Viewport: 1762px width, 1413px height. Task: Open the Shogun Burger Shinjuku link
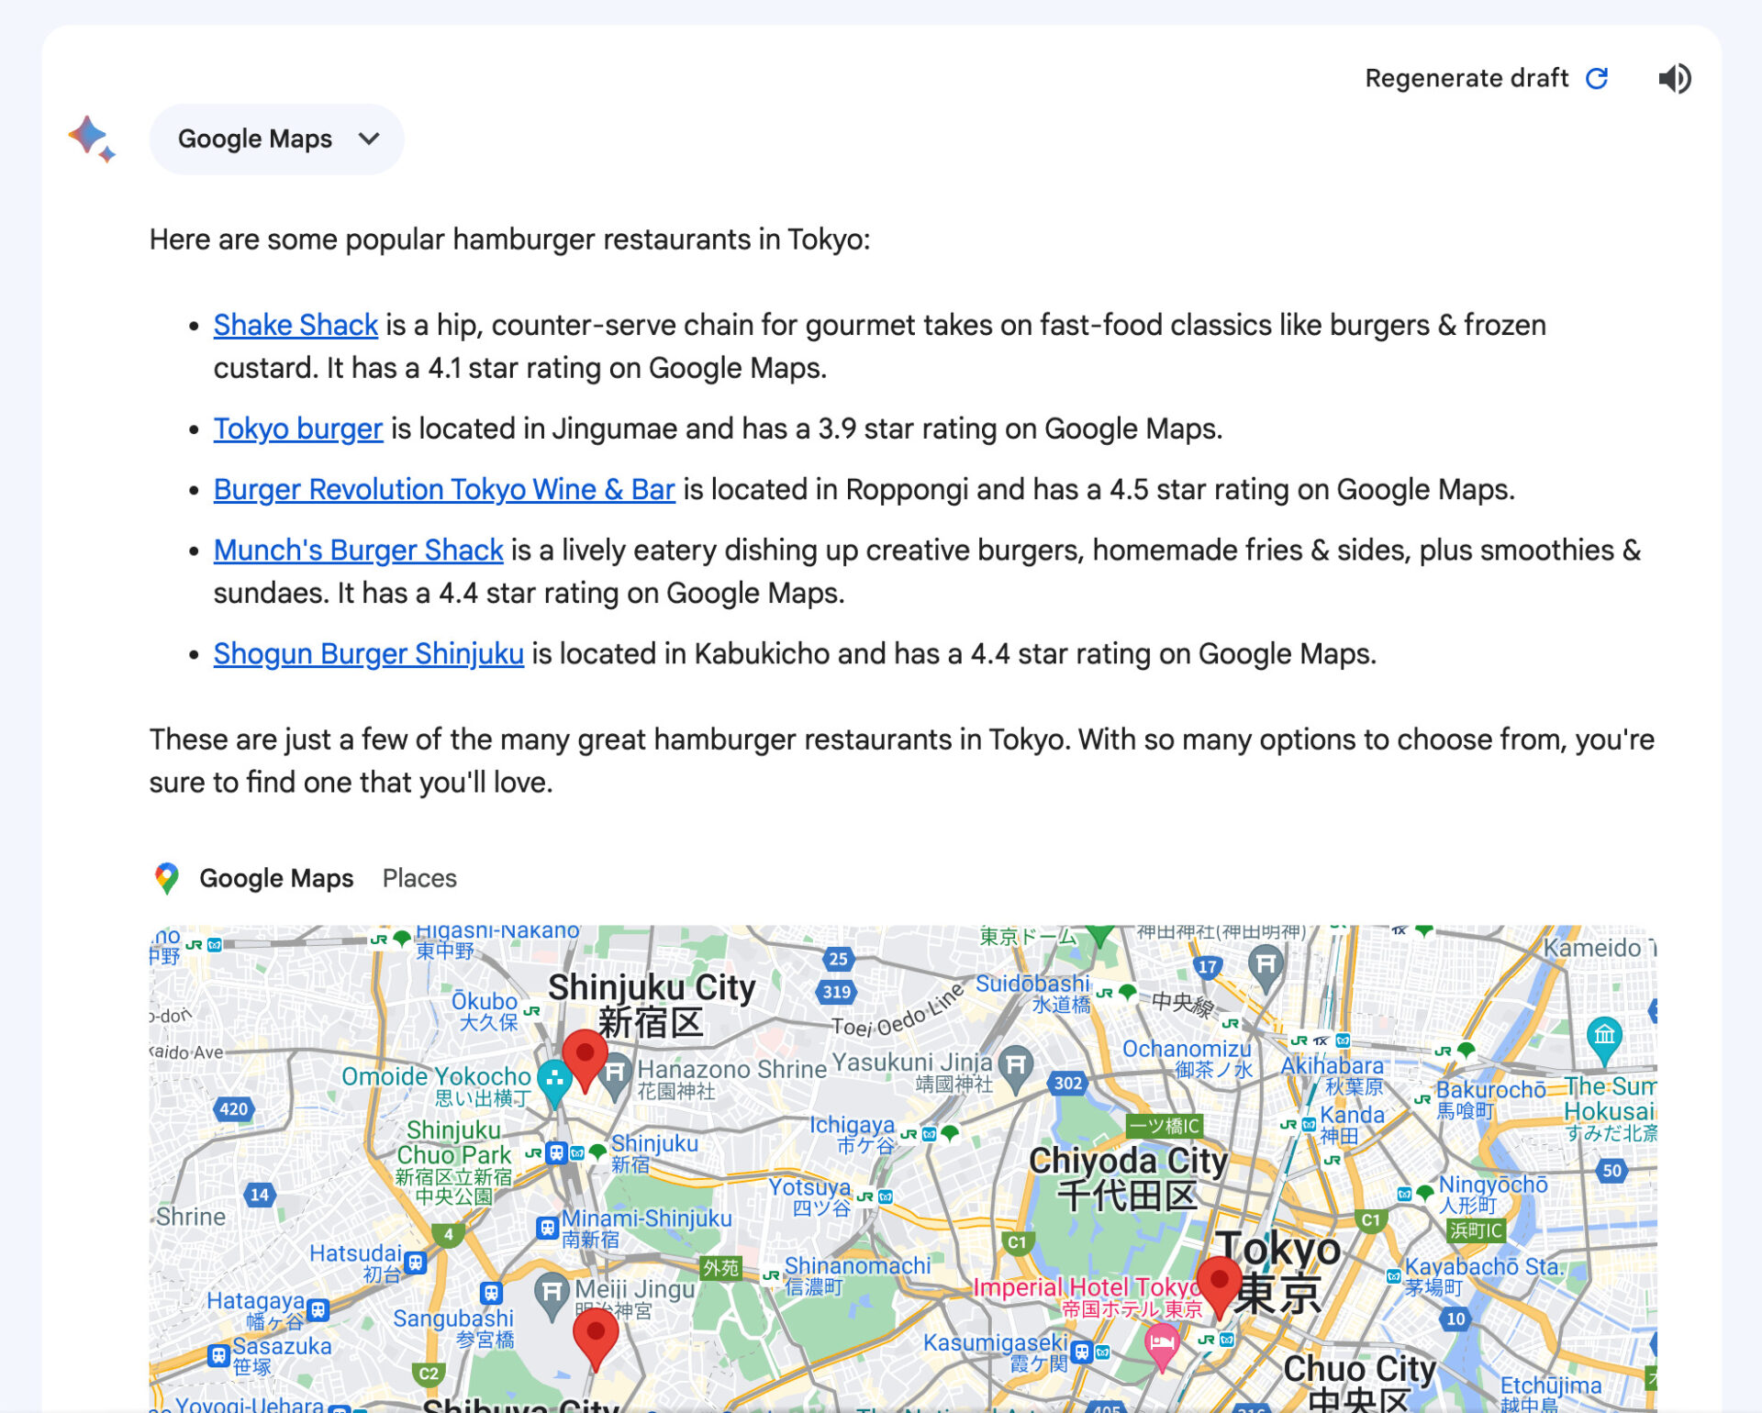[x=369, y=653]
